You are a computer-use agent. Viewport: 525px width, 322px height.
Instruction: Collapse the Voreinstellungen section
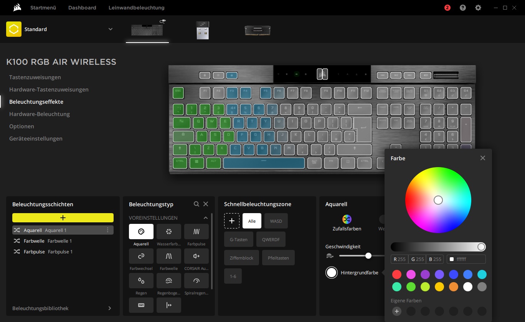click(205, 218)
